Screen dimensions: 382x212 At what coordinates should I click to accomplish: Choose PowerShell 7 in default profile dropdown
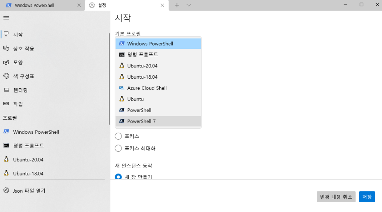(158, 121)
